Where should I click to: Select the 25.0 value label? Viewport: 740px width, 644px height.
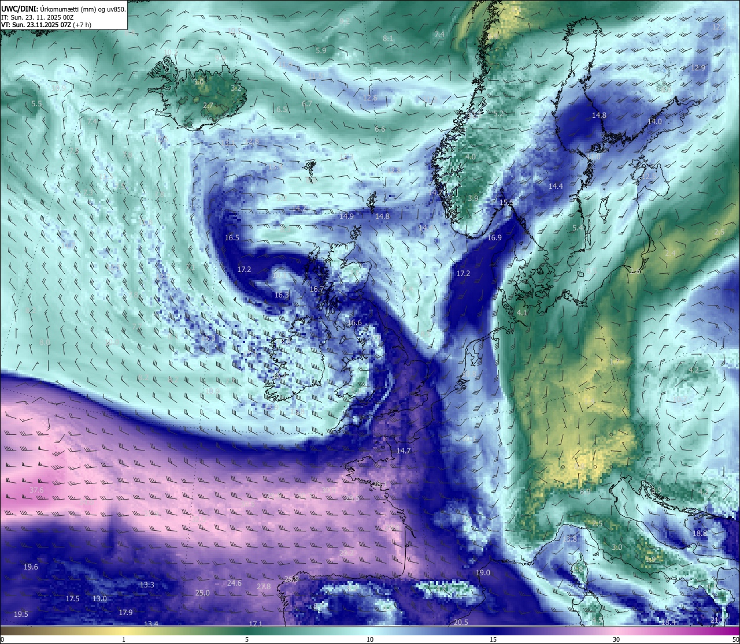[x=202, y=593]
